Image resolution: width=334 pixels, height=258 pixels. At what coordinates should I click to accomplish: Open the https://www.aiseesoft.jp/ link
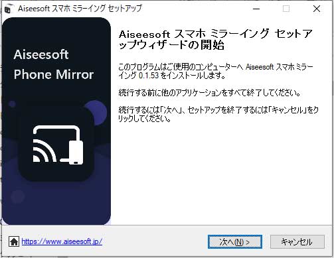62,241
